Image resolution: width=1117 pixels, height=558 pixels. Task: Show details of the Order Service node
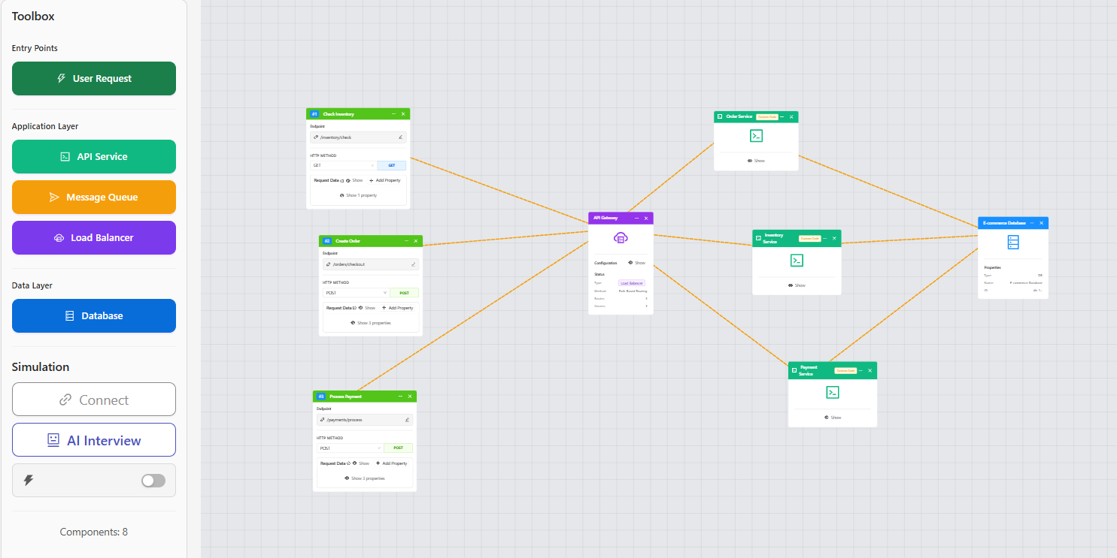point(756,161)
